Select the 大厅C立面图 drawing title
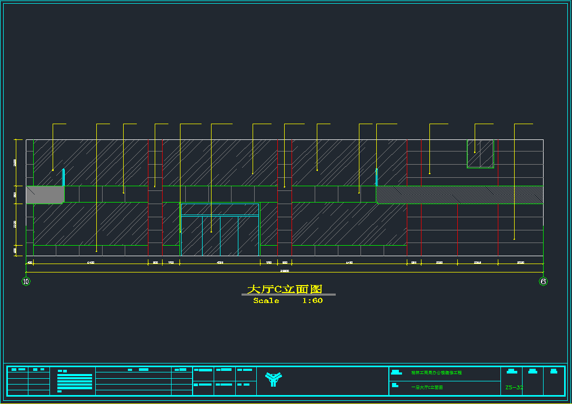 (285, 289)
